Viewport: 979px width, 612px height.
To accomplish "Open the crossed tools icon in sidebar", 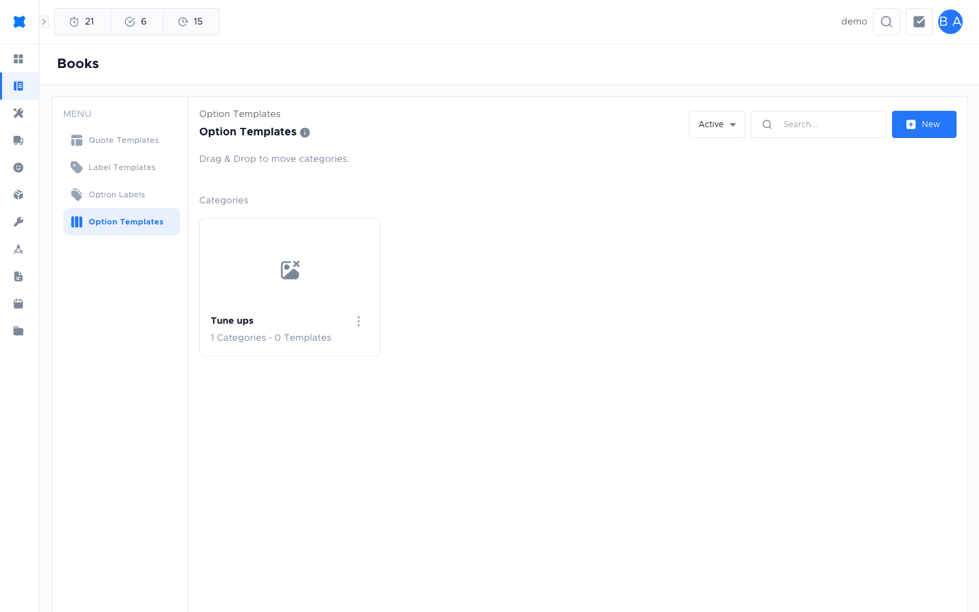I will (18, 114).
